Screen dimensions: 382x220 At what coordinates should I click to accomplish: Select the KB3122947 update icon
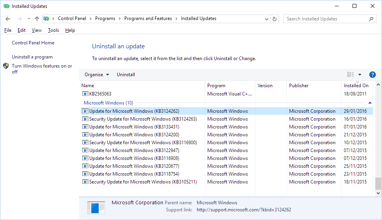click(x=85, y=150)
